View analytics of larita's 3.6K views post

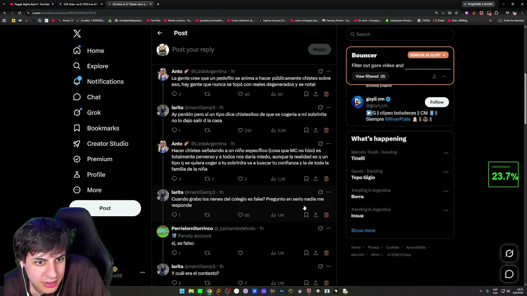pos(278,130)
